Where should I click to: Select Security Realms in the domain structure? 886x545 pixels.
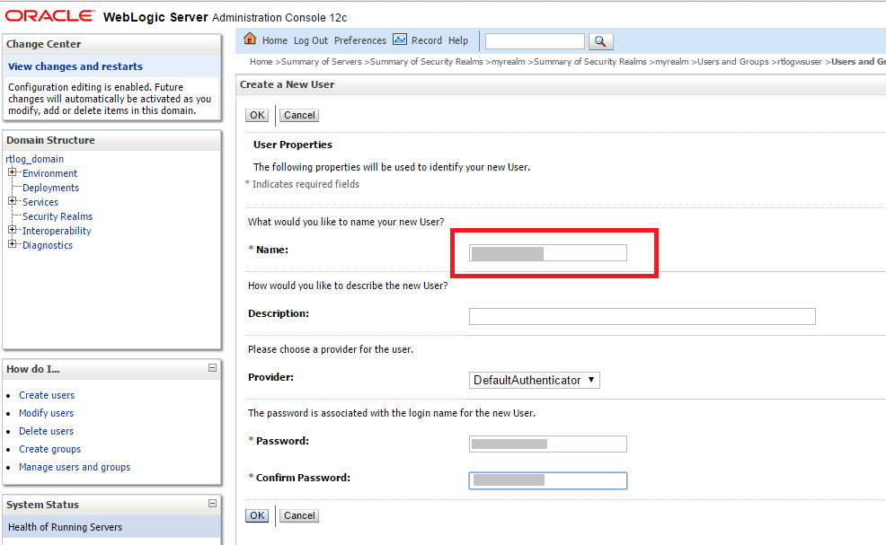click(58, 215)
